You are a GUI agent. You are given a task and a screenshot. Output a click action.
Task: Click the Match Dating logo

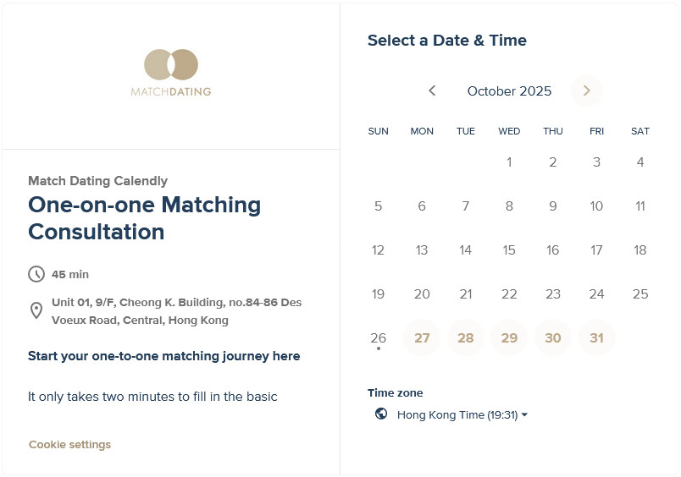(x=171, y=73)
